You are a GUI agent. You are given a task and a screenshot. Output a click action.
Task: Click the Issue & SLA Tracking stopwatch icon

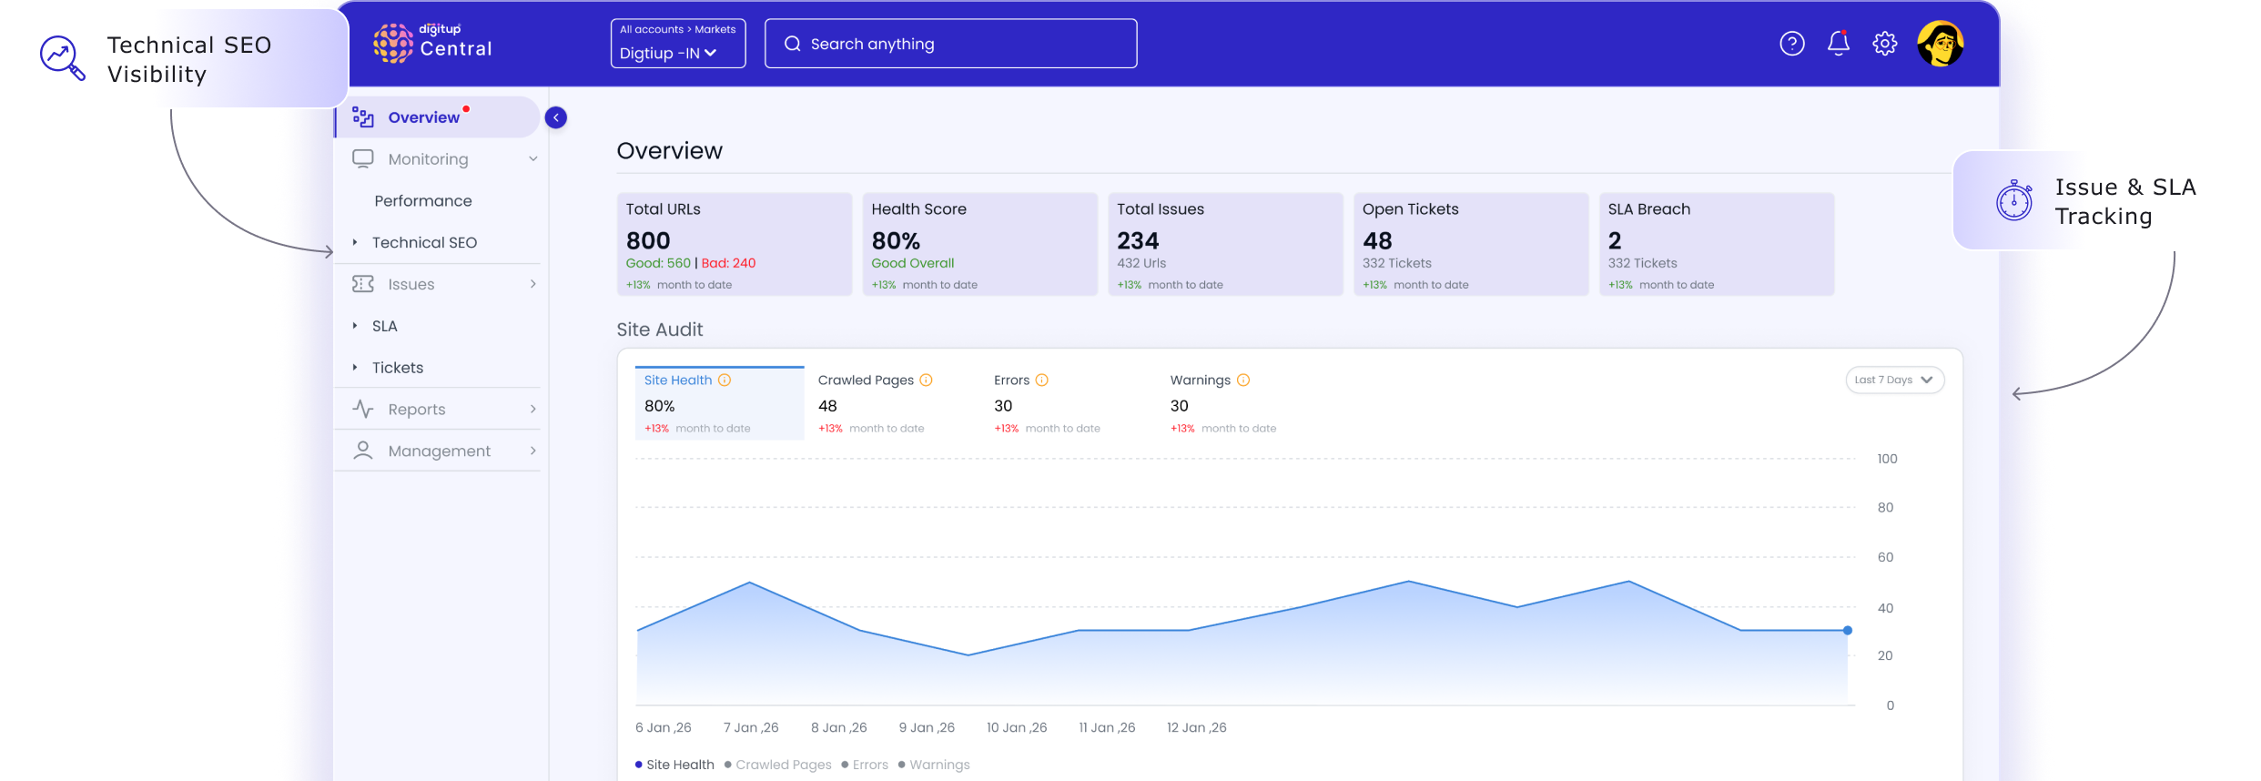2013,200
